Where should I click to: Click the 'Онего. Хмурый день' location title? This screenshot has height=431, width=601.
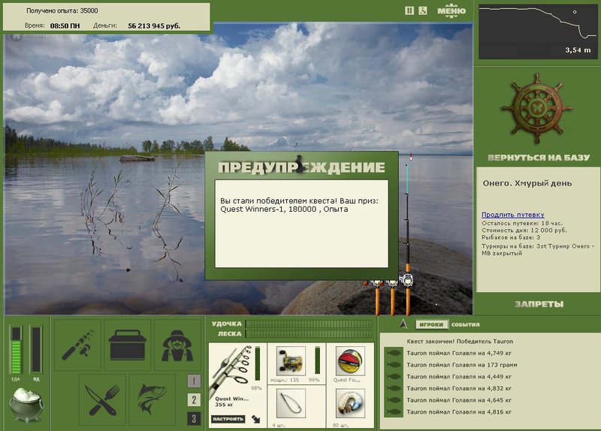(527, 183)
